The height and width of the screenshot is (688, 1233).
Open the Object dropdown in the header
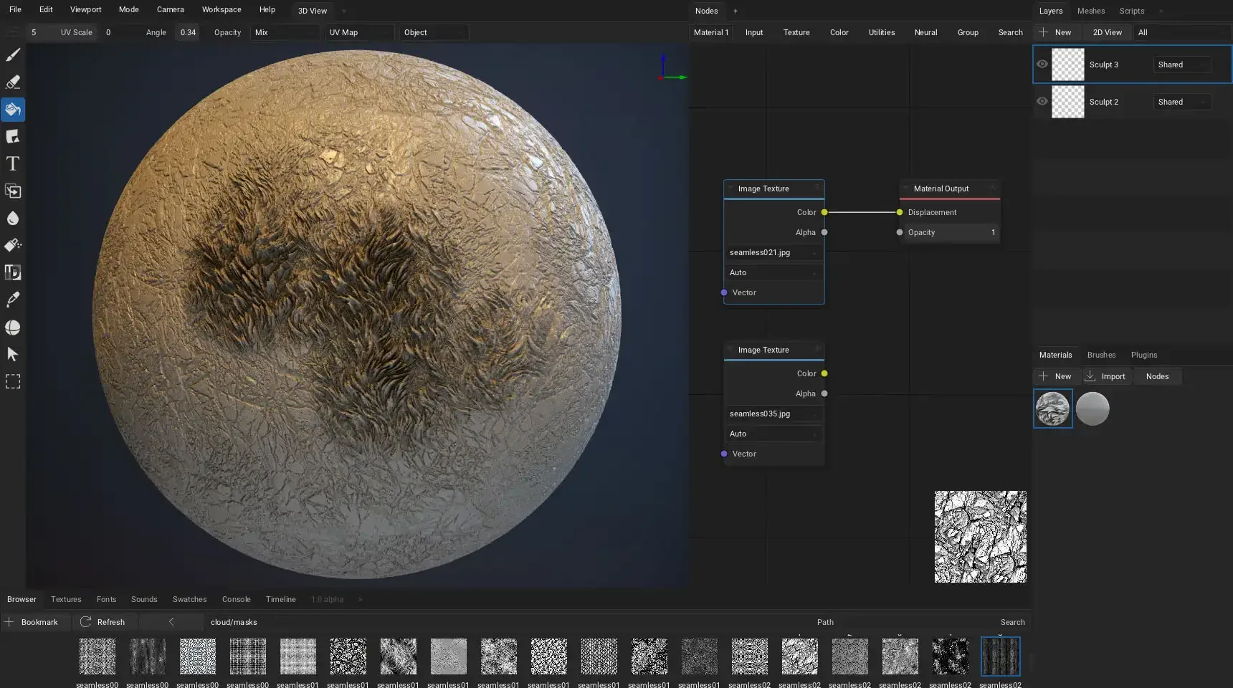(x=434, y=32)
